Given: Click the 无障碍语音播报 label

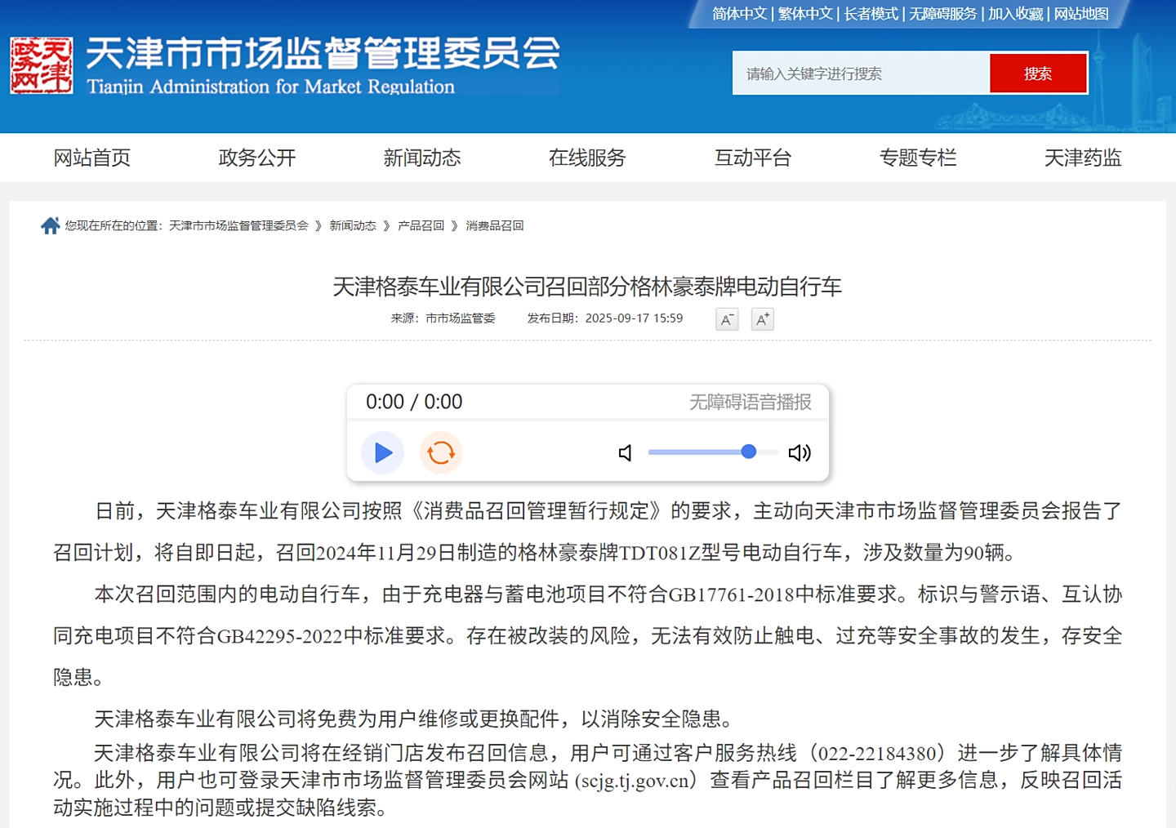Looking at the screenshot, I should pos(751,402).
